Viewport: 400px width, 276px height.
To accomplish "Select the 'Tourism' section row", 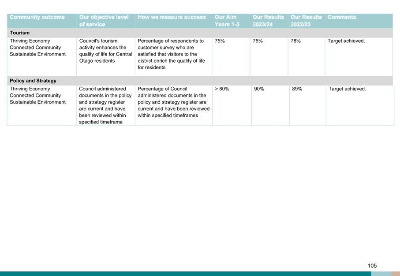I will point(200,33).
